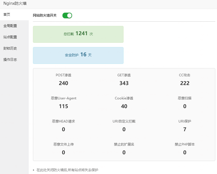The image size is (217, 174).
Task: Click the CC攻击 222 counter
Action: click(x=185, y=83)
